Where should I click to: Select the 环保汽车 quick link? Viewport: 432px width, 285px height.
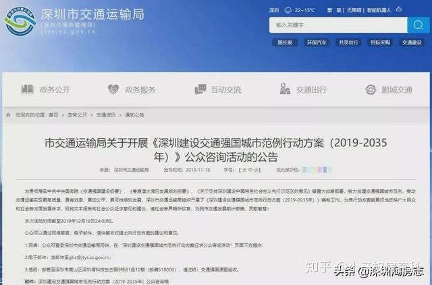(x=317, y=42)
